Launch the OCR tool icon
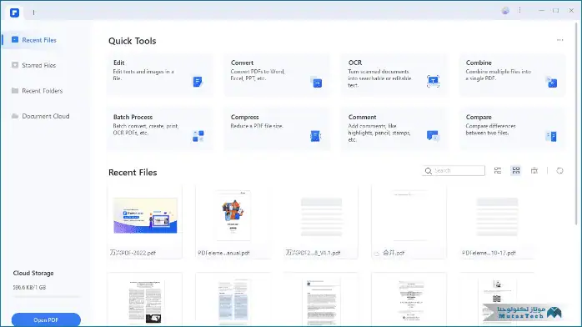This screenshot has width=582, height=327. click(433, 81)
